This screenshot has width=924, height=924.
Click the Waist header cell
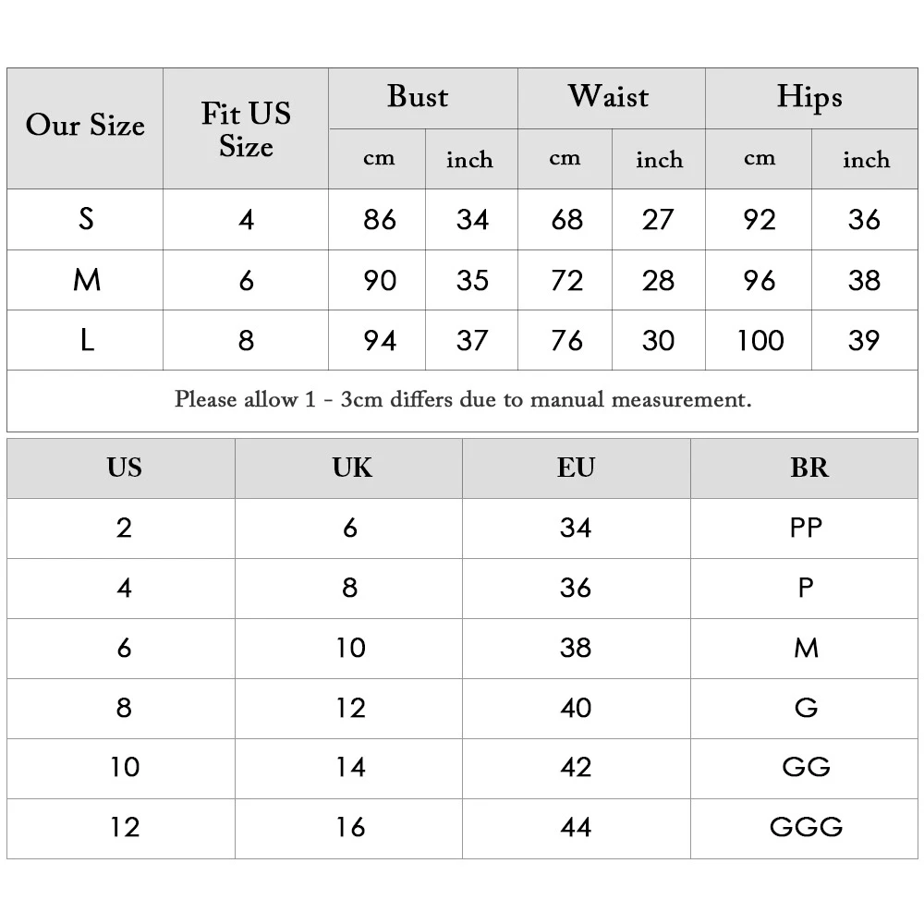coord(611,99)
